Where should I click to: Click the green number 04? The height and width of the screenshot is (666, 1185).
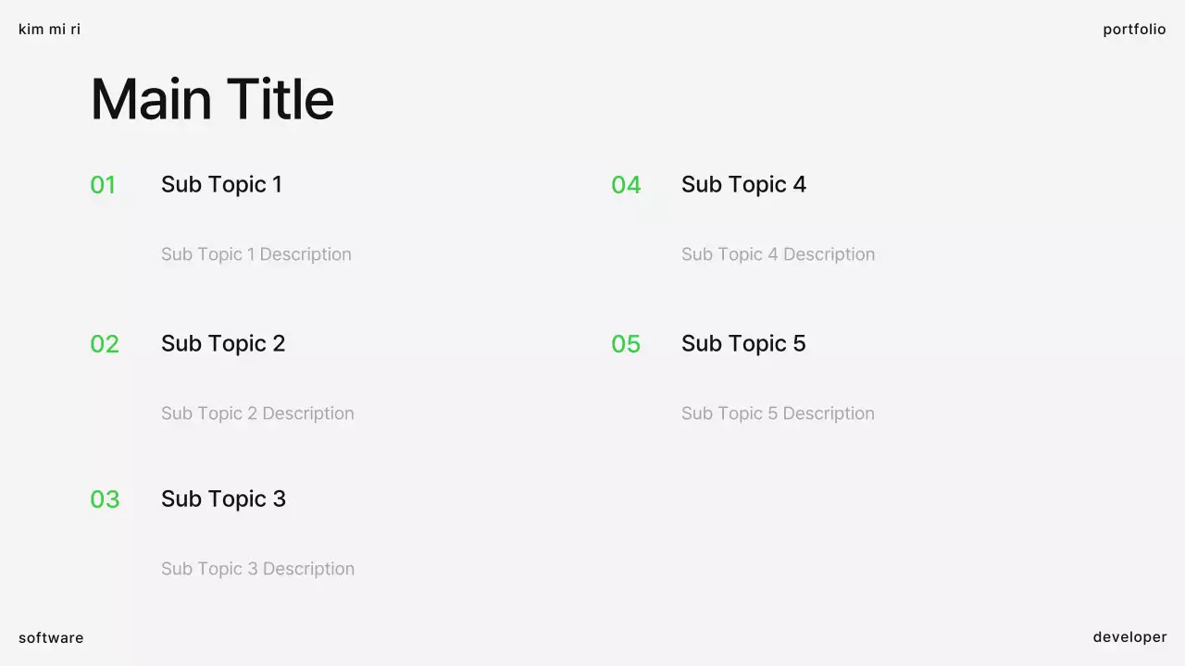coord(626,185)
